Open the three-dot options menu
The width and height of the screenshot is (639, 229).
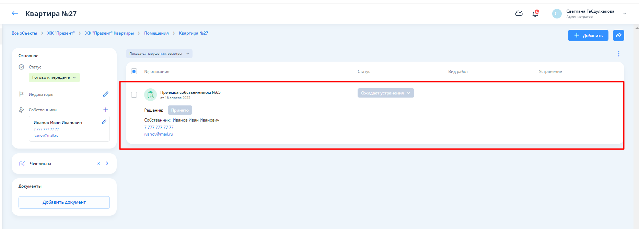pyautogui.click(x=618, y=54)
